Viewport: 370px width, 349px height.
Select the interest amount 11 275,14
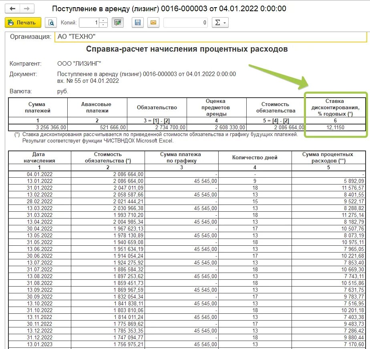pos(328,215)
